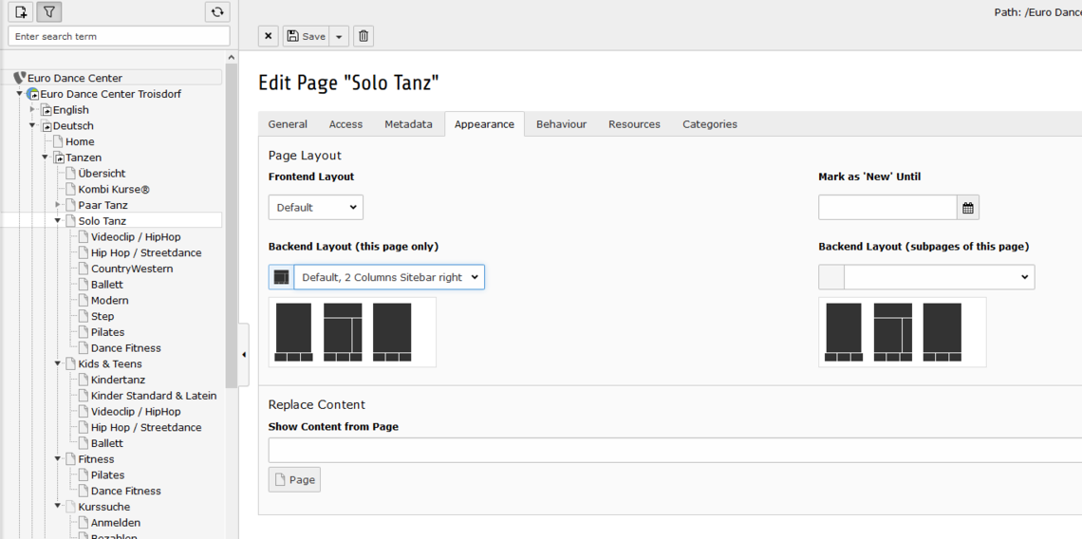
Task: Open Backend Layout subpages dropdown
Action: coord(938,277)
